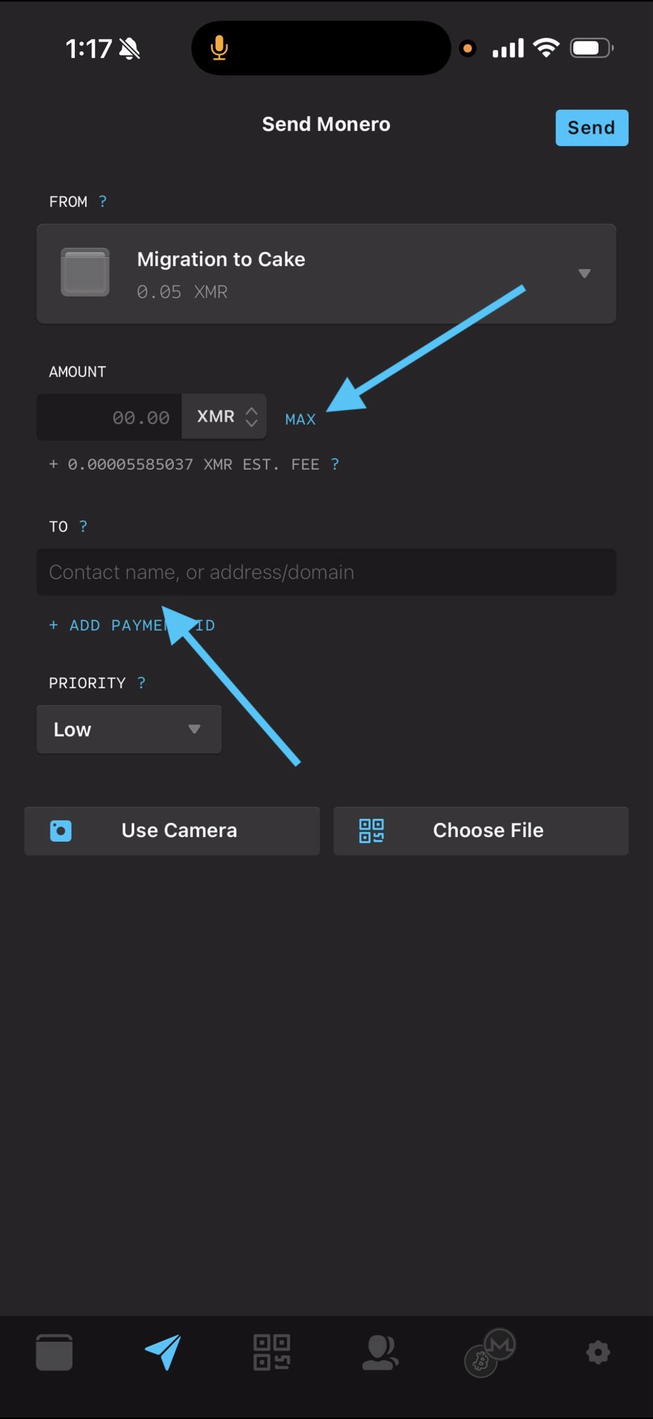This screenshot has width=653, height=1419.
Task: Open the XMR currency selector
Action: point(224,417)
